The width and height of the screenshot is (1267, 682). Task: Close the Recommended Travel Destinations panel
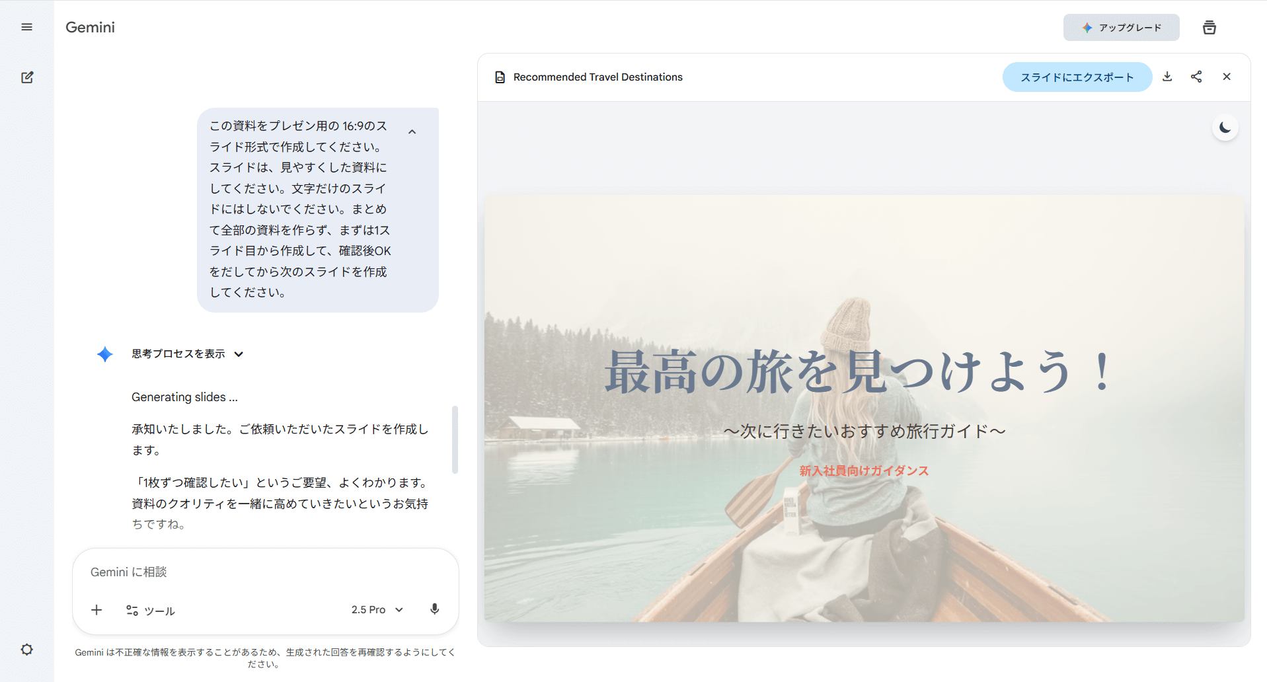click(x=1227, y=77)
